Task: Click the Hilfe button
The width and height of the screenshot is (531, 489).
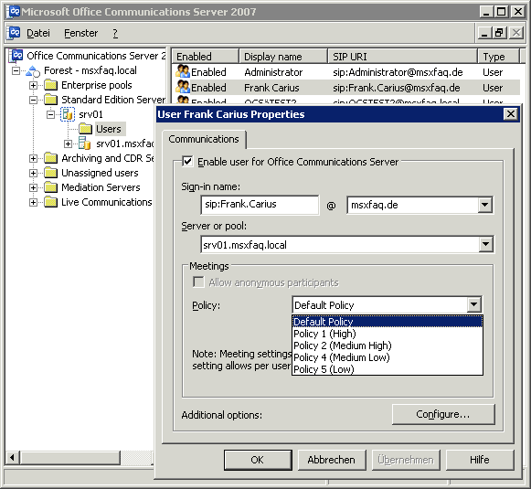Action: pos(480,460)
